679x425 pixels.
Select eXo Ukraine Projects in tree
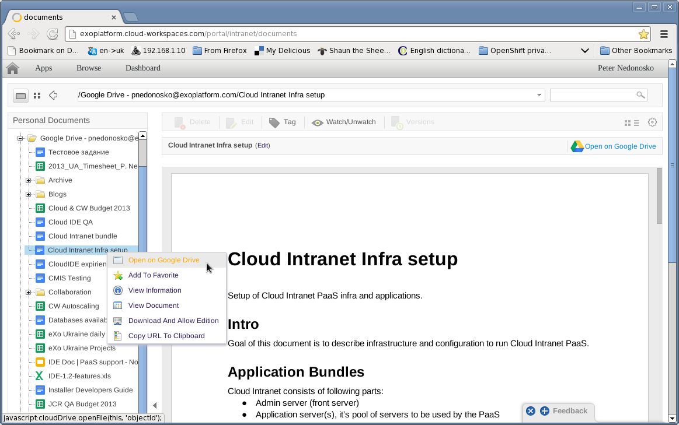coord(82,348)
